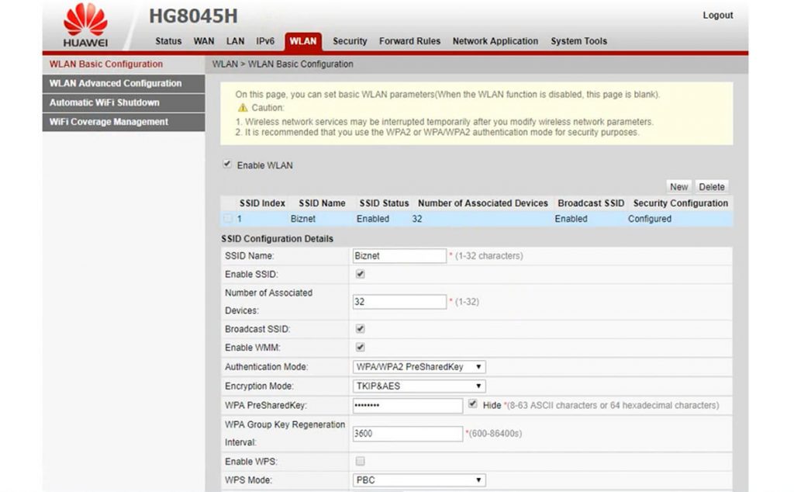Select the checkbox for SSID index 1
Viewport: 794px width, 492px height.
click(228, 219)
